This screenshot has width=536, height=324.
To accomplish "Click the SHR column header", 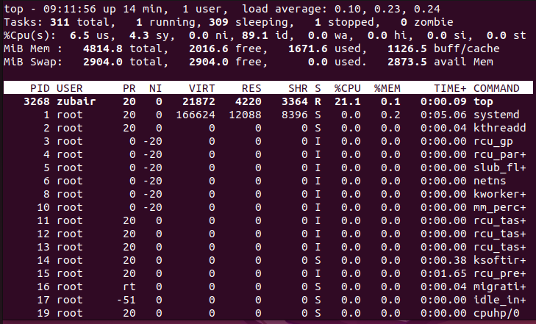I will pos(298,88).
